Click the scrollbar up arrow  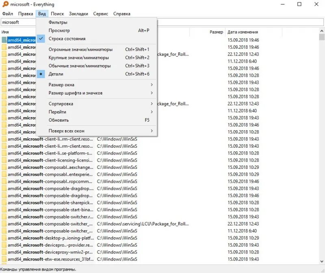pyautogui.click(x=322, y=31)
